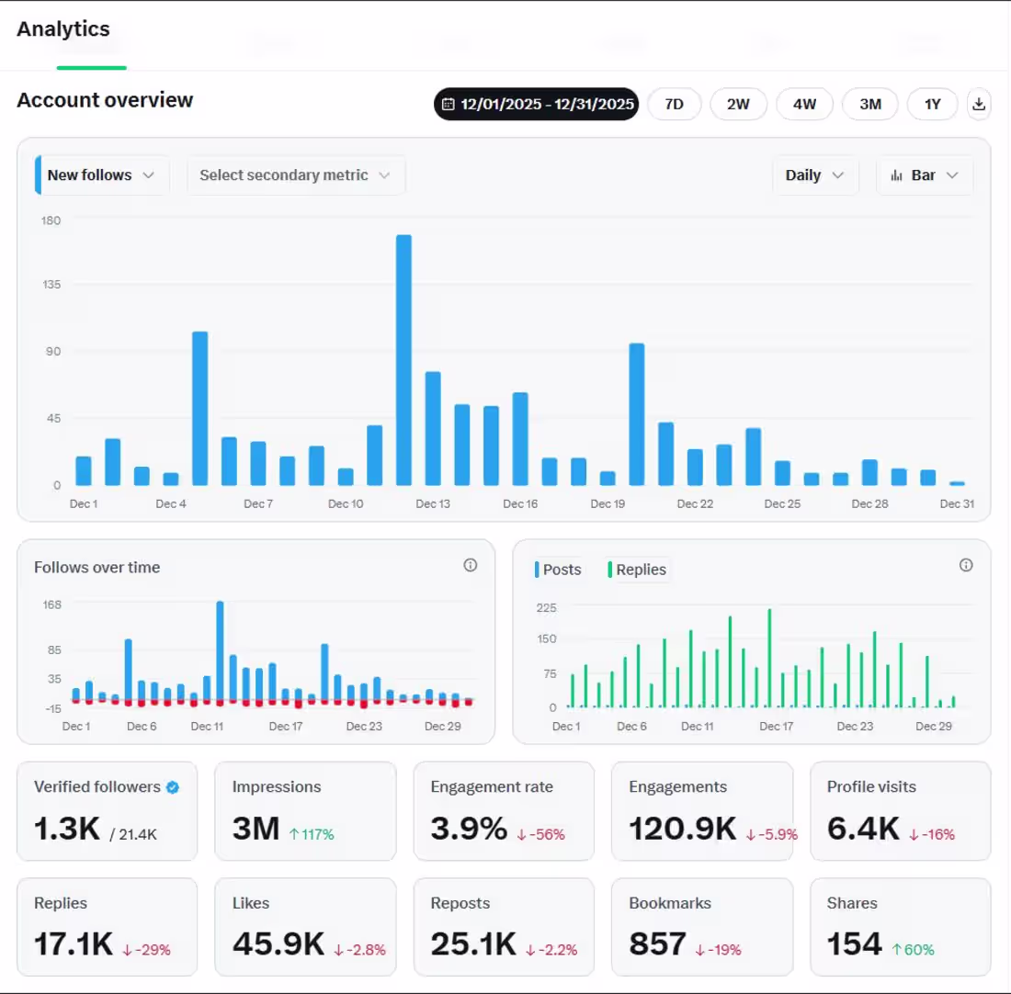Click the verified badge icon next to Verified followers
1011x994 pixels.
tap(173, 787)
